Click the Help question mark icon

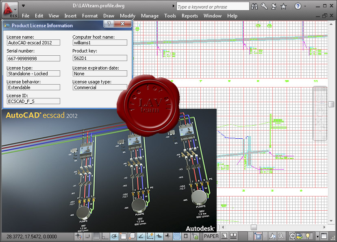point(298,6)
